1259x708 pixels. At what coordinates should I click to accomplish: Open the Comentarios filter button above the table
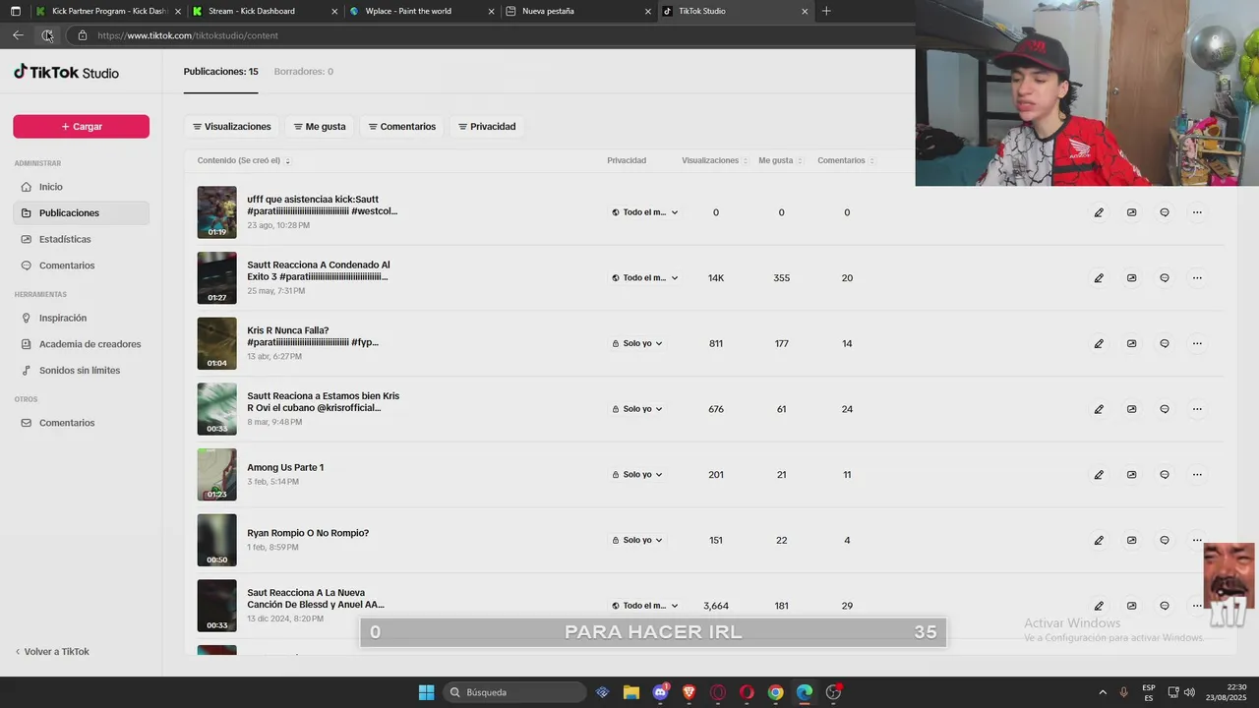tap(402, 127)
